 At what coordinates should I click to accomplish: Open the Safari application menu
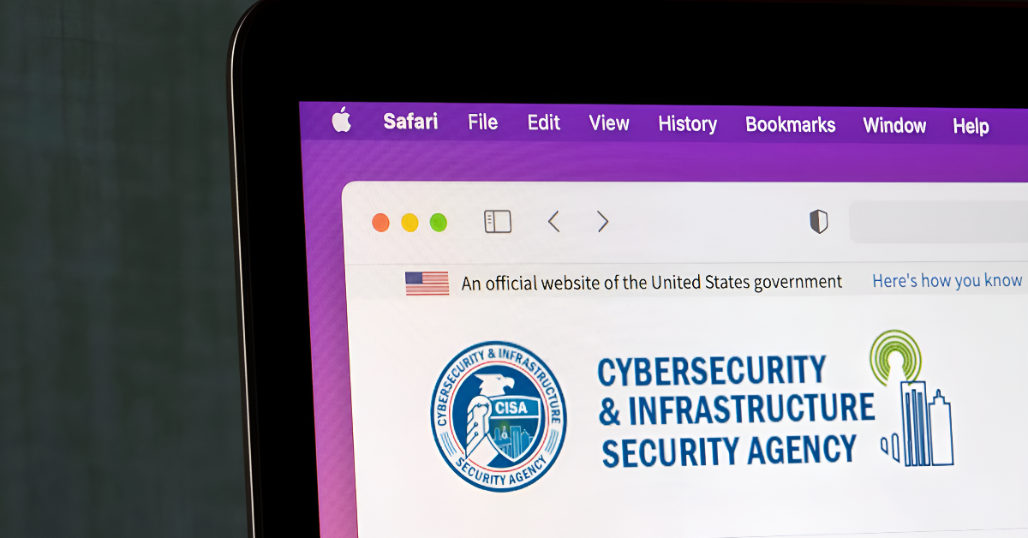(410, 122)
